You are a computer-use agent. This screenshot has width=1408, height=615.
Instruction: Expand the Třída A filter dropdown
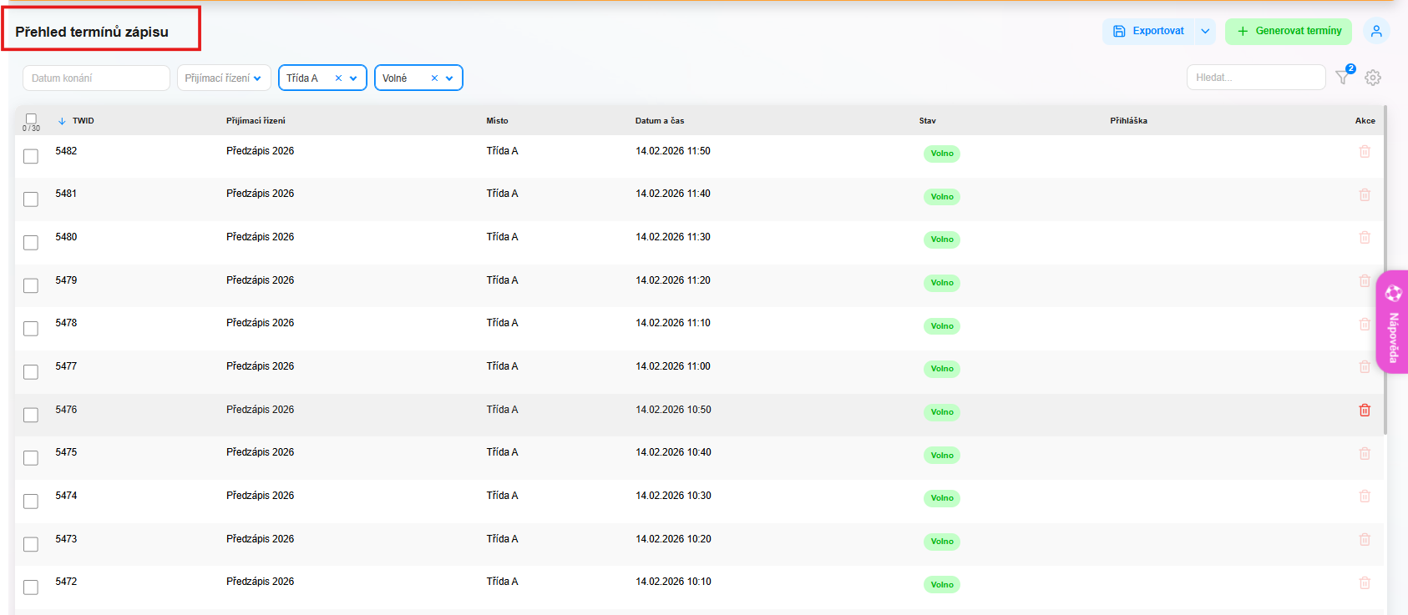pos(353,78)
